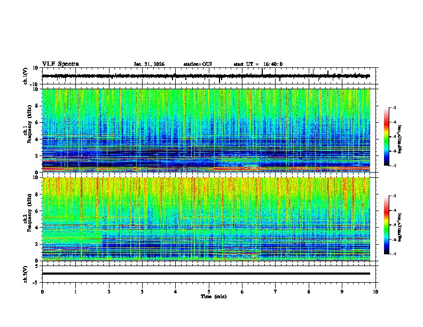Click the ch.2 spectrogram color scale bar
423x327 pixels.
pos(387,225)
